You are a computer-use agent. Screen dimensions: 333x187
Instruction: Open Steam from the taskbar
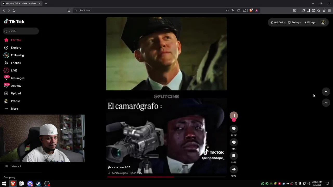[x=39, y=184]
